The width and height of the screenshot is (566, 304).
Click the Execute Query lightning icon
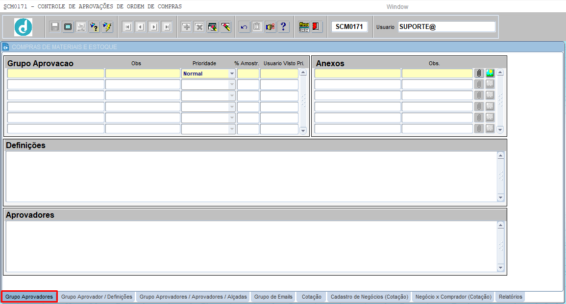click(x=107, y=26)
